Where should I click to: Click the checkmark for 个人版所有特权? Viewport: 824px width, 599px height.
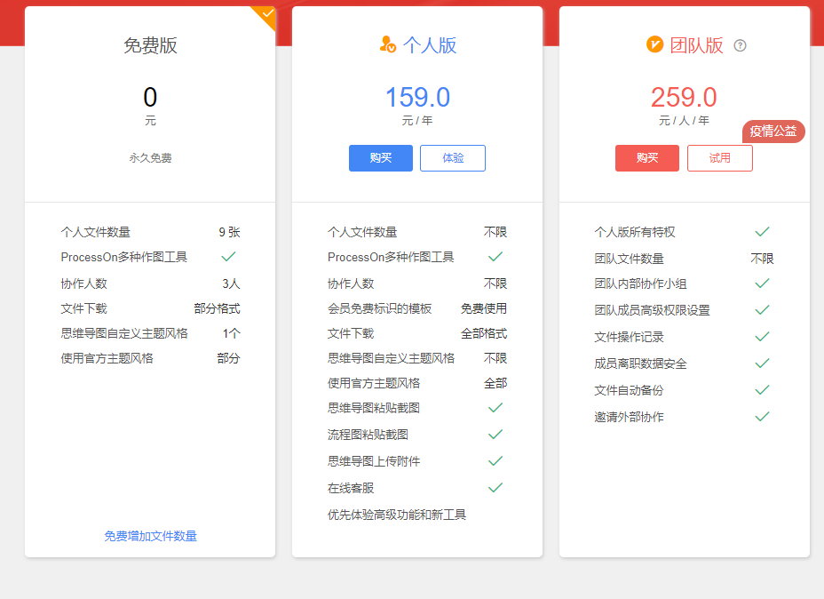click(x=763, y=231)
